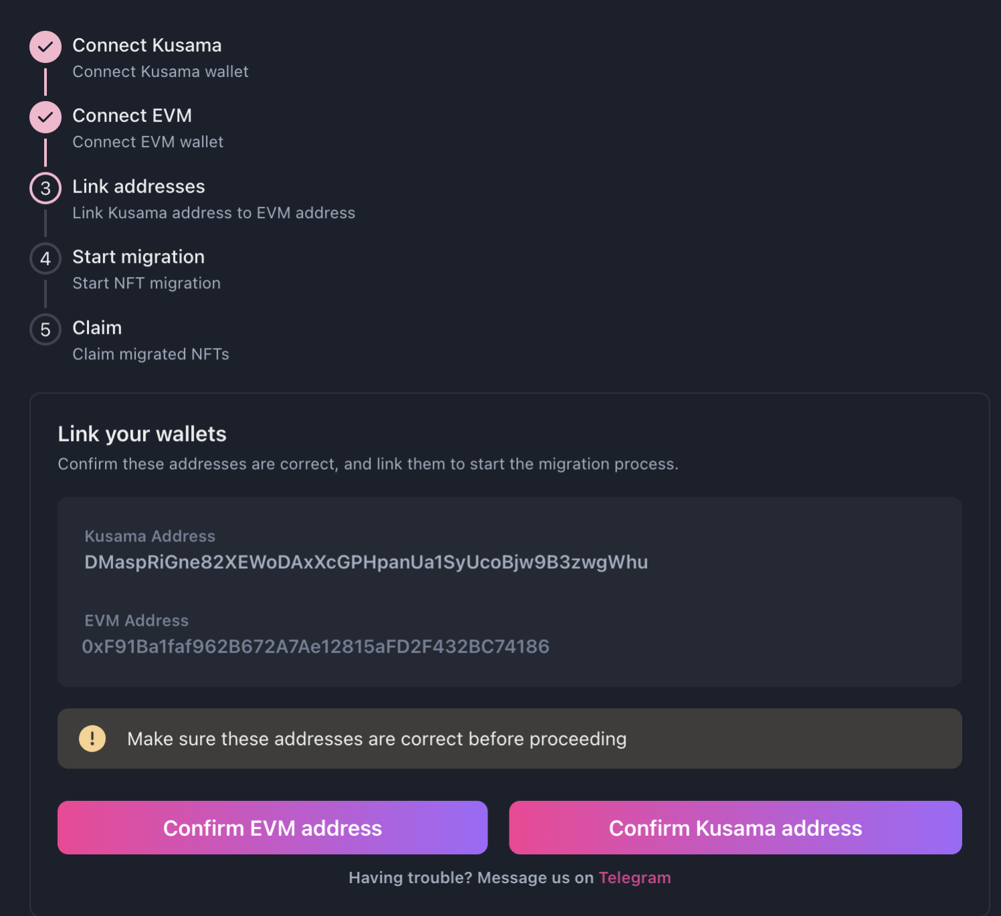
Task: Click the Link your wallets heading
Action: pyautogui.click(x=142, y=434)
